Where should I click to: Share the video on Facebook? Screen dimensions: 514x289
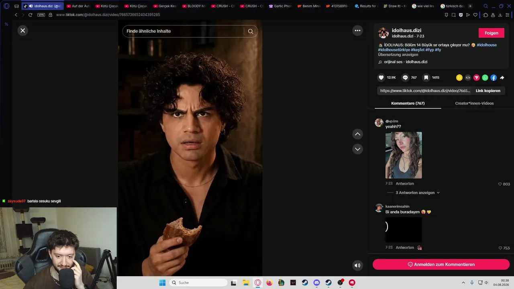(494, 78)
